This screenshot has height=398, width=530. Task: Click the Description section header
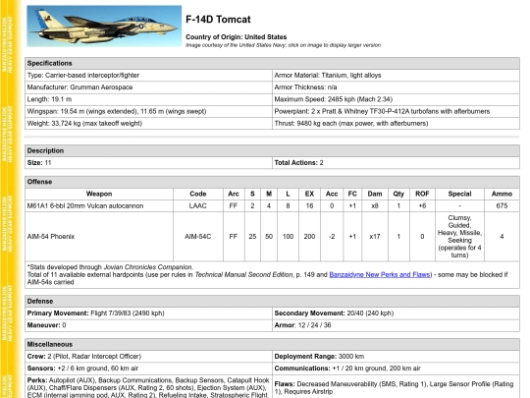click(272, 150)
